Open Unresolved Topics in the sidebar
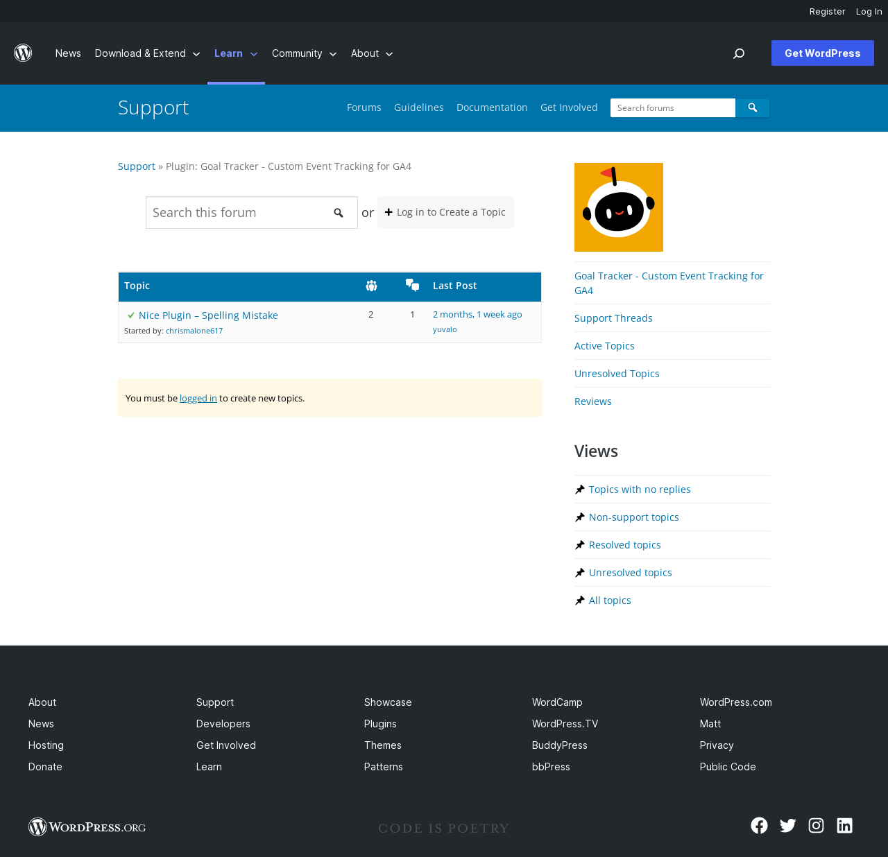 [x=617, y=374]
